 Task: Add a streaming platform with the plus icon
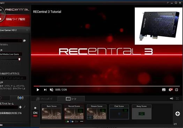point(20,107)
